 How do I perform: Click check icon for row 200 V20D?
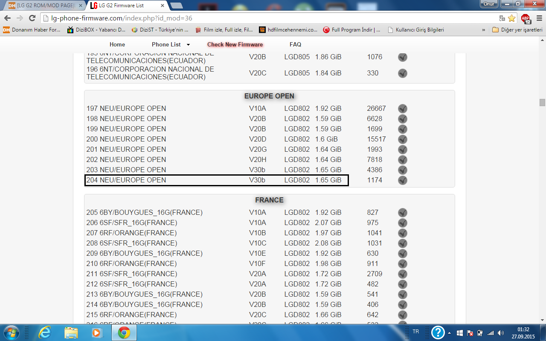pyautogui.click(x=402, y=139)
